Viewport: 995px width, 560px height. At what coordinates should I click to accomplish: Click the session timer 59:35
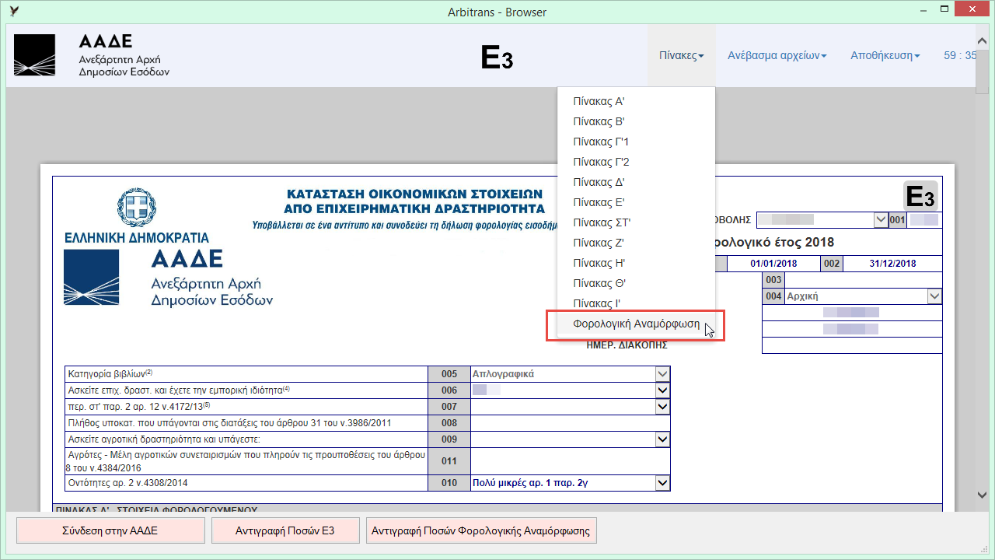[x=960, y=56]
